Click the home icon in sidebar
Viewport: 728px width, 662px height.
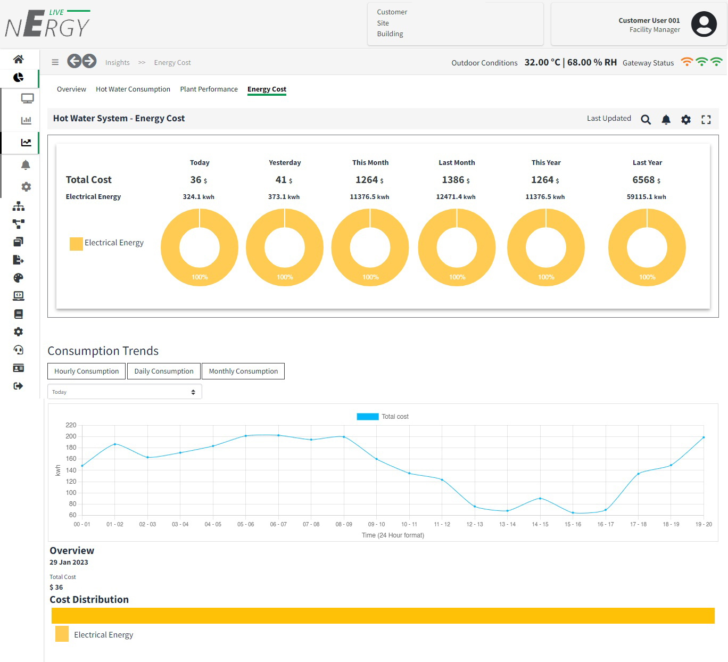click(19, 59)
